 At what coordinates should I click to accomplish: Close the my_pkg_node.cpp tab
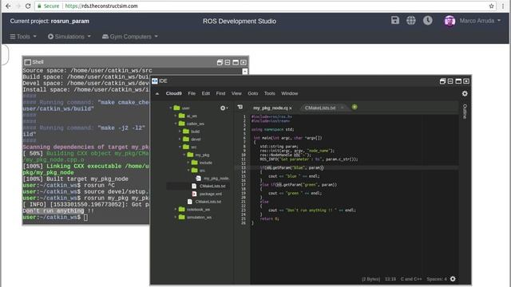point(291,108)
